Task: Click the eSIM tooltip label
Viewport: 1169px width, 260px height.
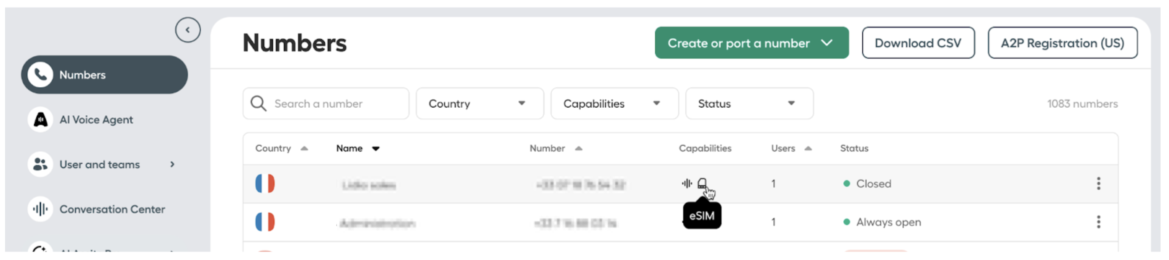Action: [x=702, y=216]
